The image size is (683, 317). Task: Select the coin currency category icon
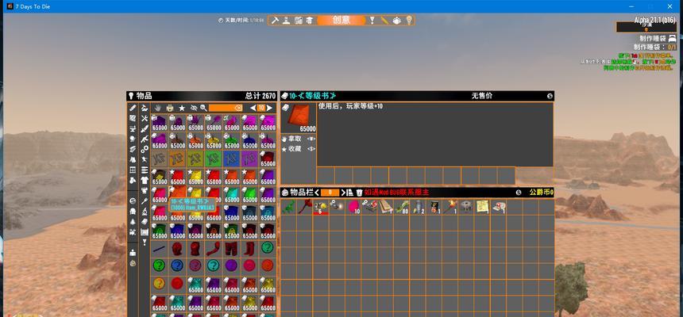point(133,201)
